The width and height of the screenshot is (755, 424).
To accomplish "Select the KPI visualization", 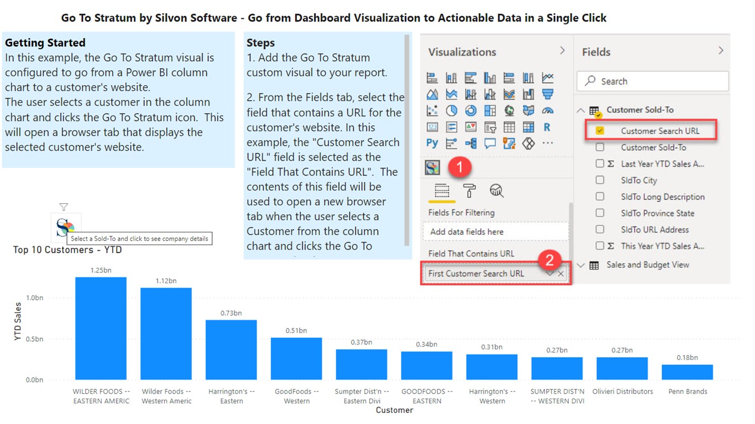I will click(471, 127).
